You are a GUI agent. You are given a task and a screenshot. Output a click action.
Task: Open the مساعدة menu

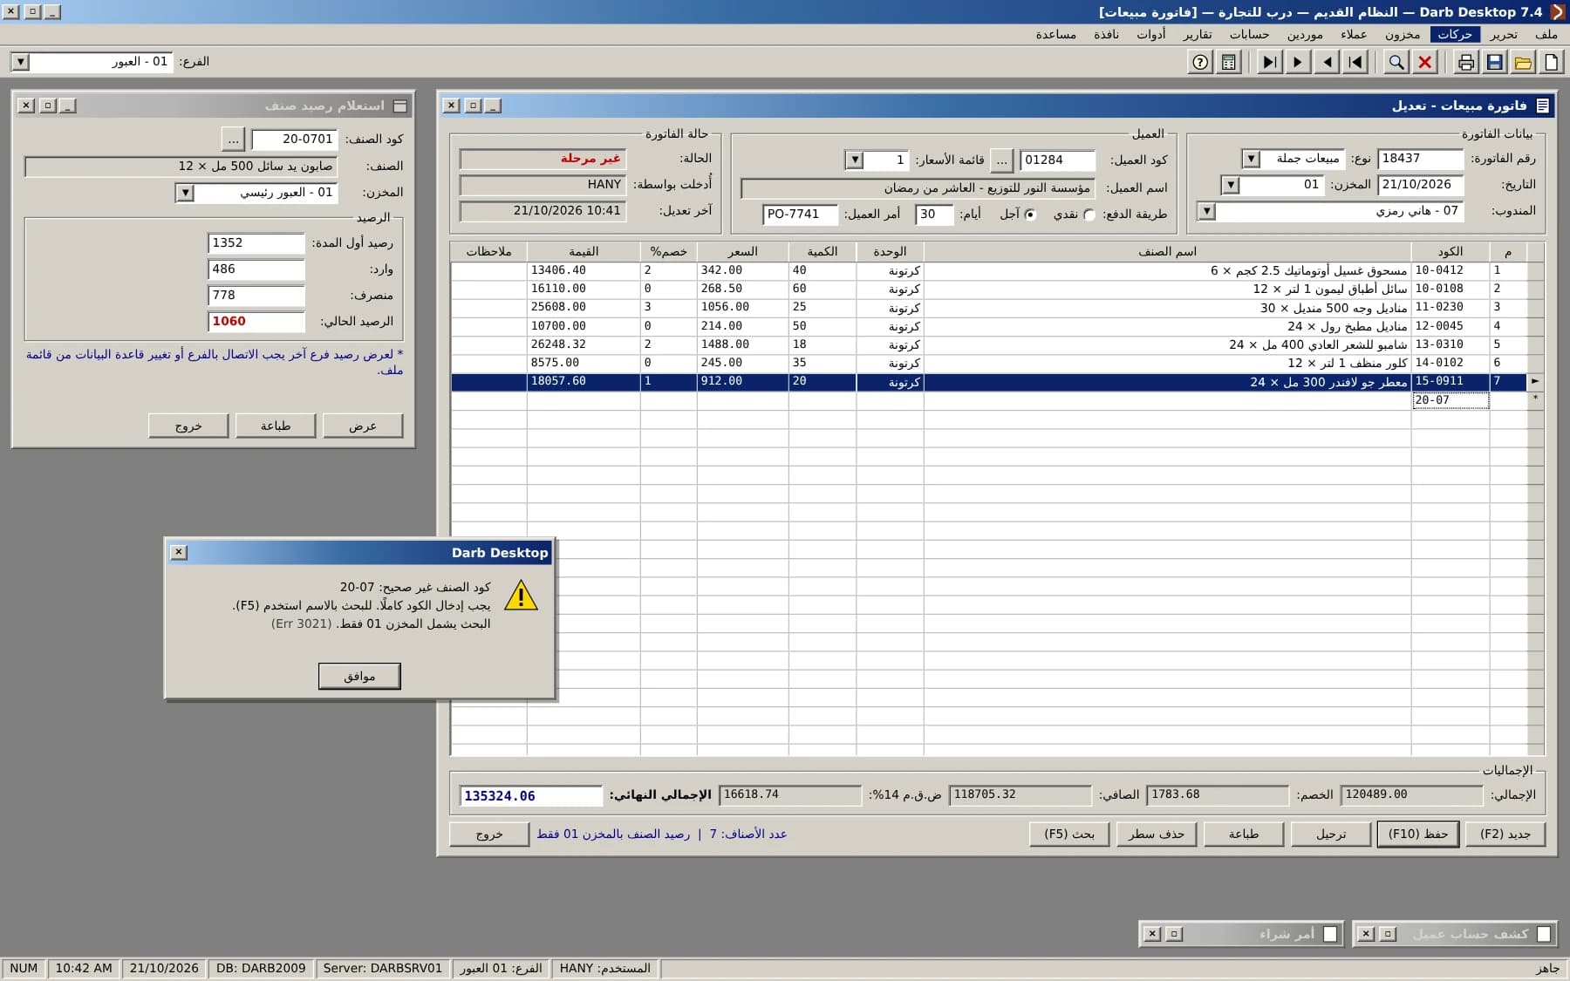tap(1055, 35)
